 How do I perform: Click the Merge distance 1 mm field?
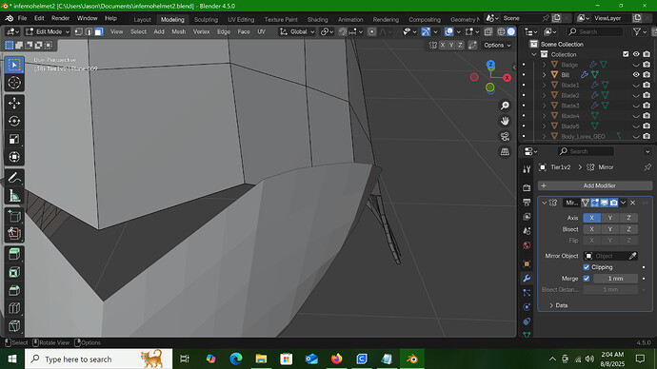click(615, 279)
